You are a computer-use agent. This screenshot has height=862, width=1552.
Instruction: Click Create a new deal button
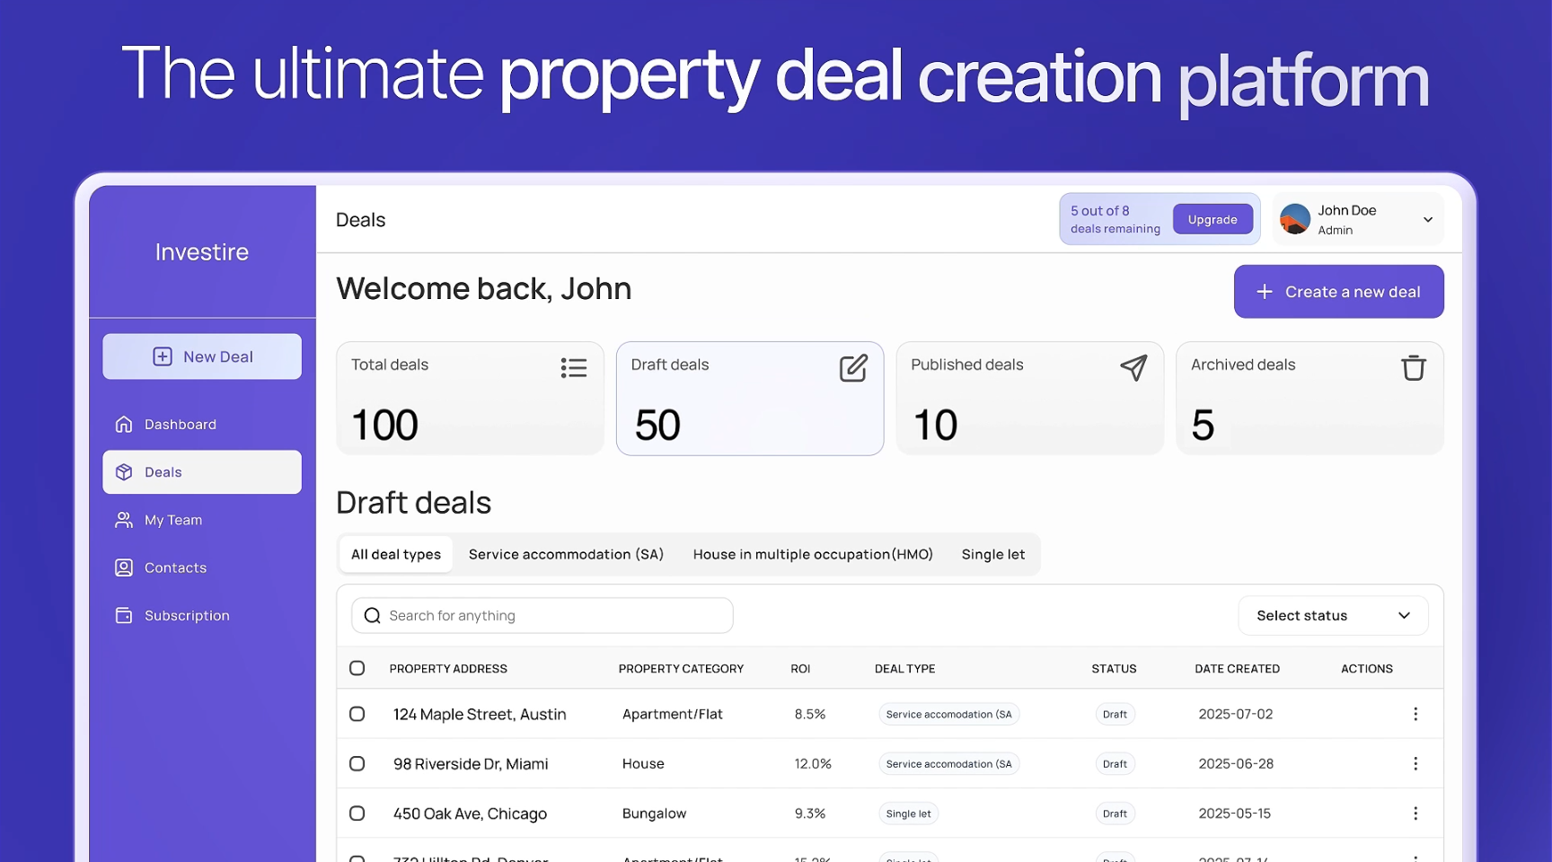[x=1338, y=292]
